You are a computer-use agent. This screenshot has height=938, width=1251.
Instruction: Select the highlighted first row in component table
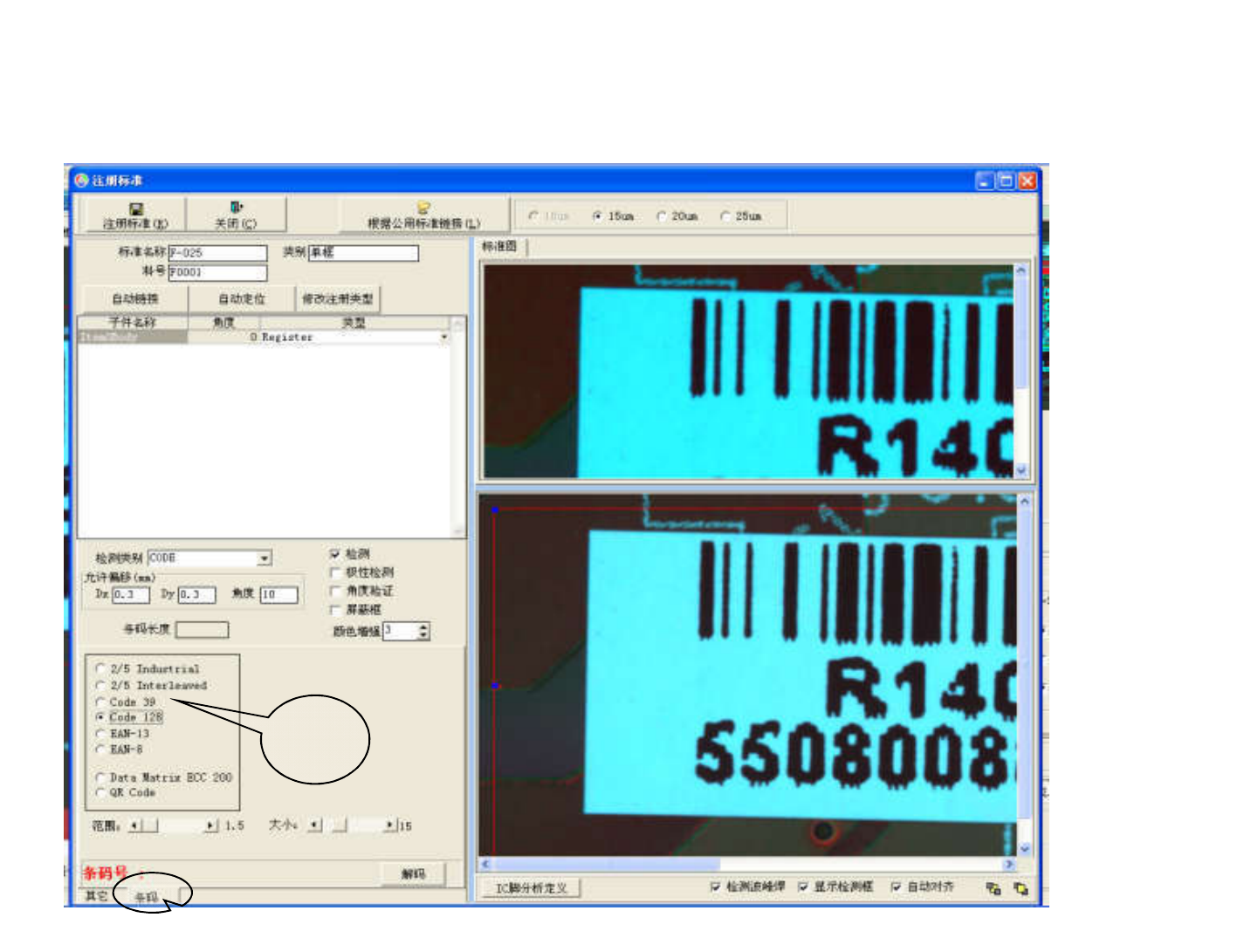(264, 337)
